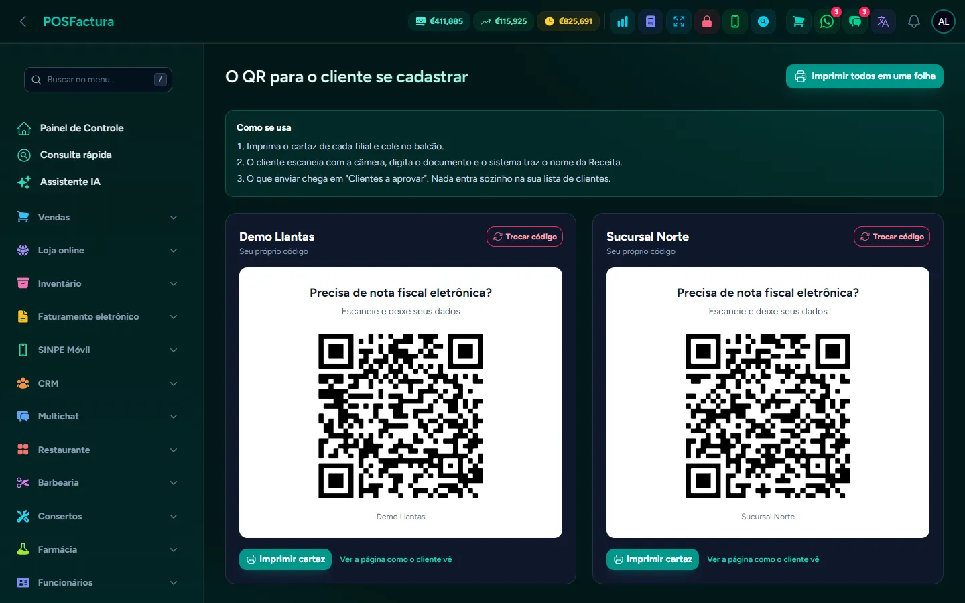
Task: Expand the Vendas menu
Action: tap(98, 217)
